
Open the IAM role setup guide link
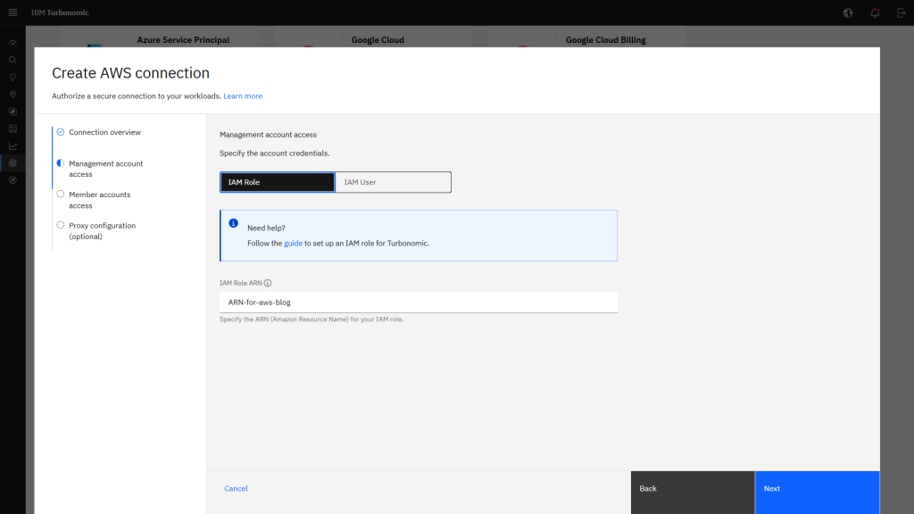[x=293, y=244]
